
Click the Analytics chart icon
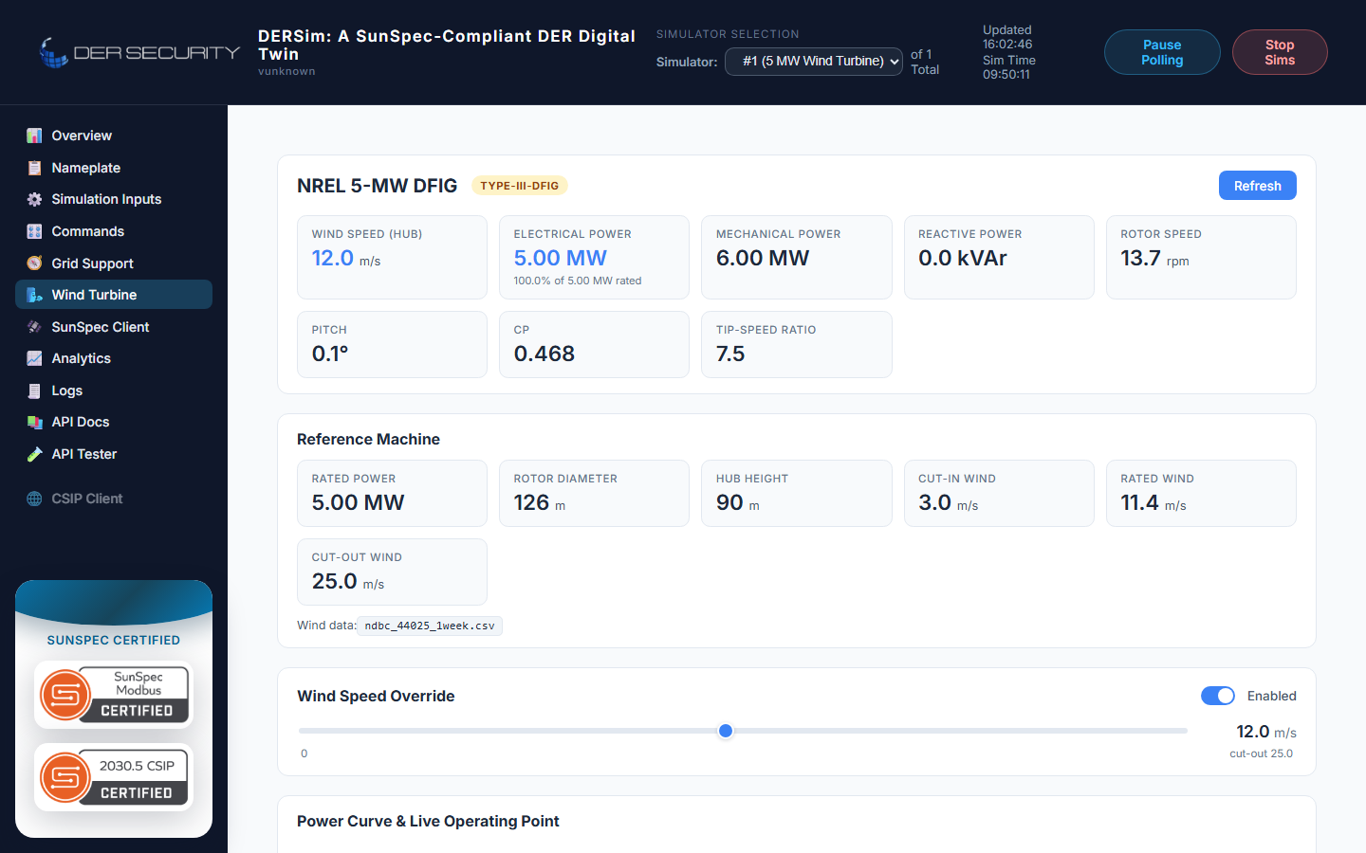click(x=34, y=358)
